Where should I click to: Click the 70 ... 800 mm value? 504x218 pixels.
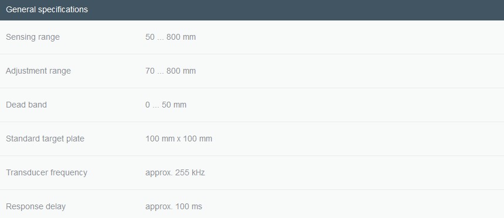pos(171,71)
